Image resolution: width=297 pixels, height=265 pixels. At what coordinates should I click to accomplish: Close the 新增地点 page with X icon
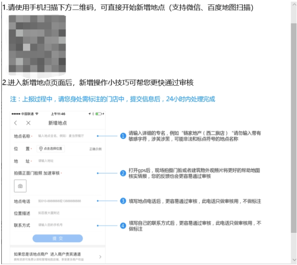click(28, 123)
